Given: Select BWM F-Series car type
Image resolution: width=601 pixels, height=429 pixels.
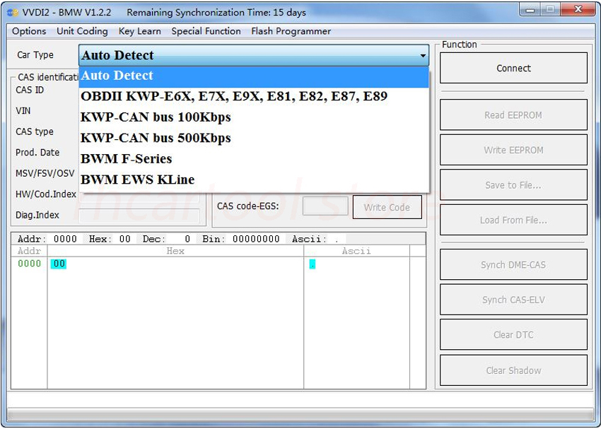Looking at the screenshot, I should tap(254, 158).
